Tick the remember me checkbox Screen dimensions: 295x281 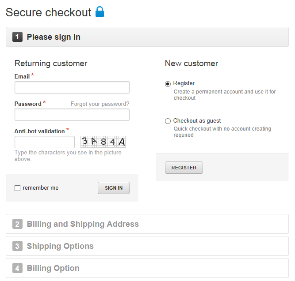click(18, 188)
